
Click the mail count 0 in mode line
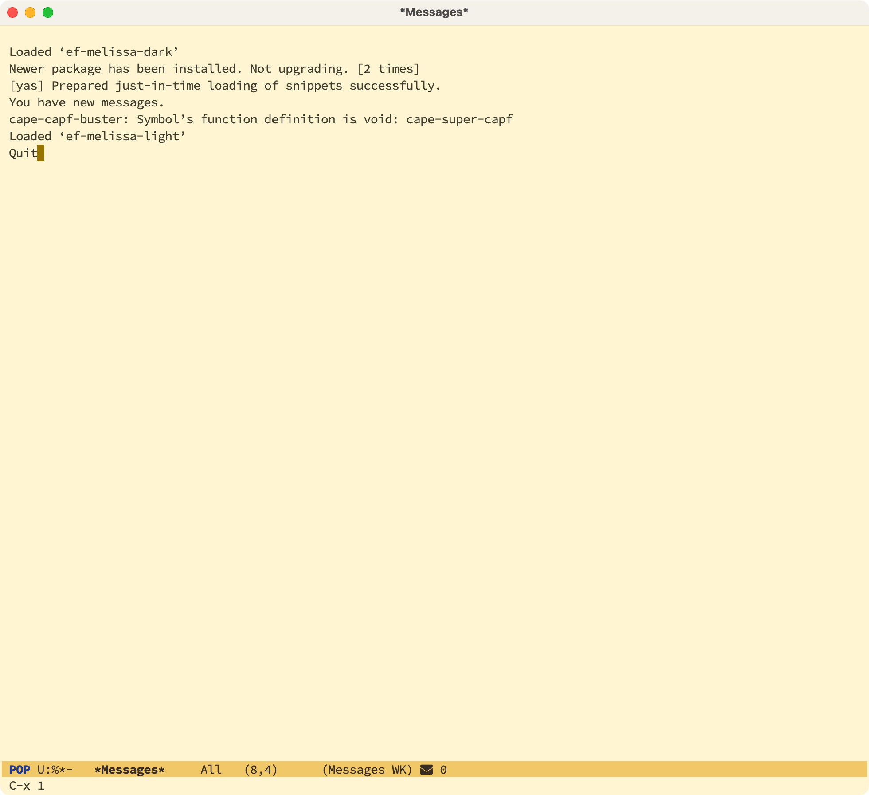[x=443, y=769]
